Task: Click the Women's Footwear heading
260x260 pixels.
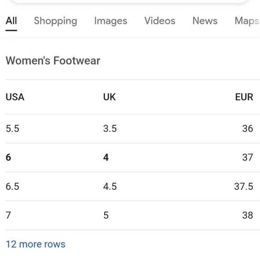Action: pyautogui.click(x=53, y=61)
